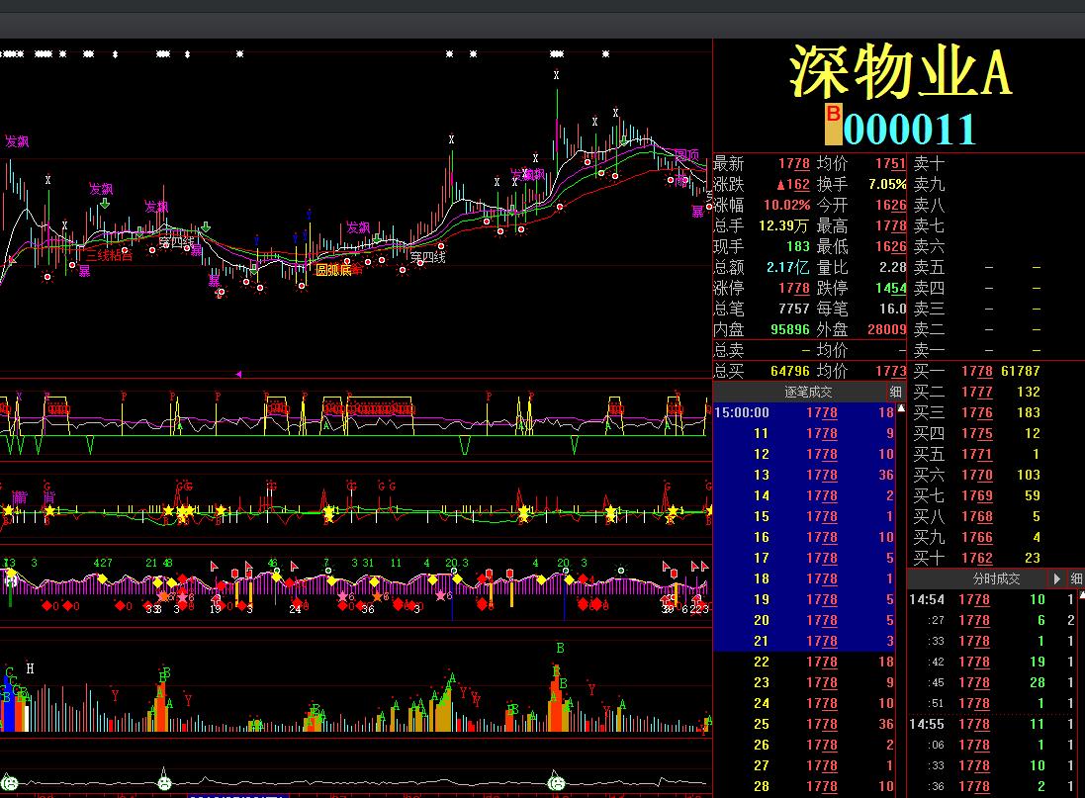Open details with 细 beside 分时成交

tap(1077, 578)
